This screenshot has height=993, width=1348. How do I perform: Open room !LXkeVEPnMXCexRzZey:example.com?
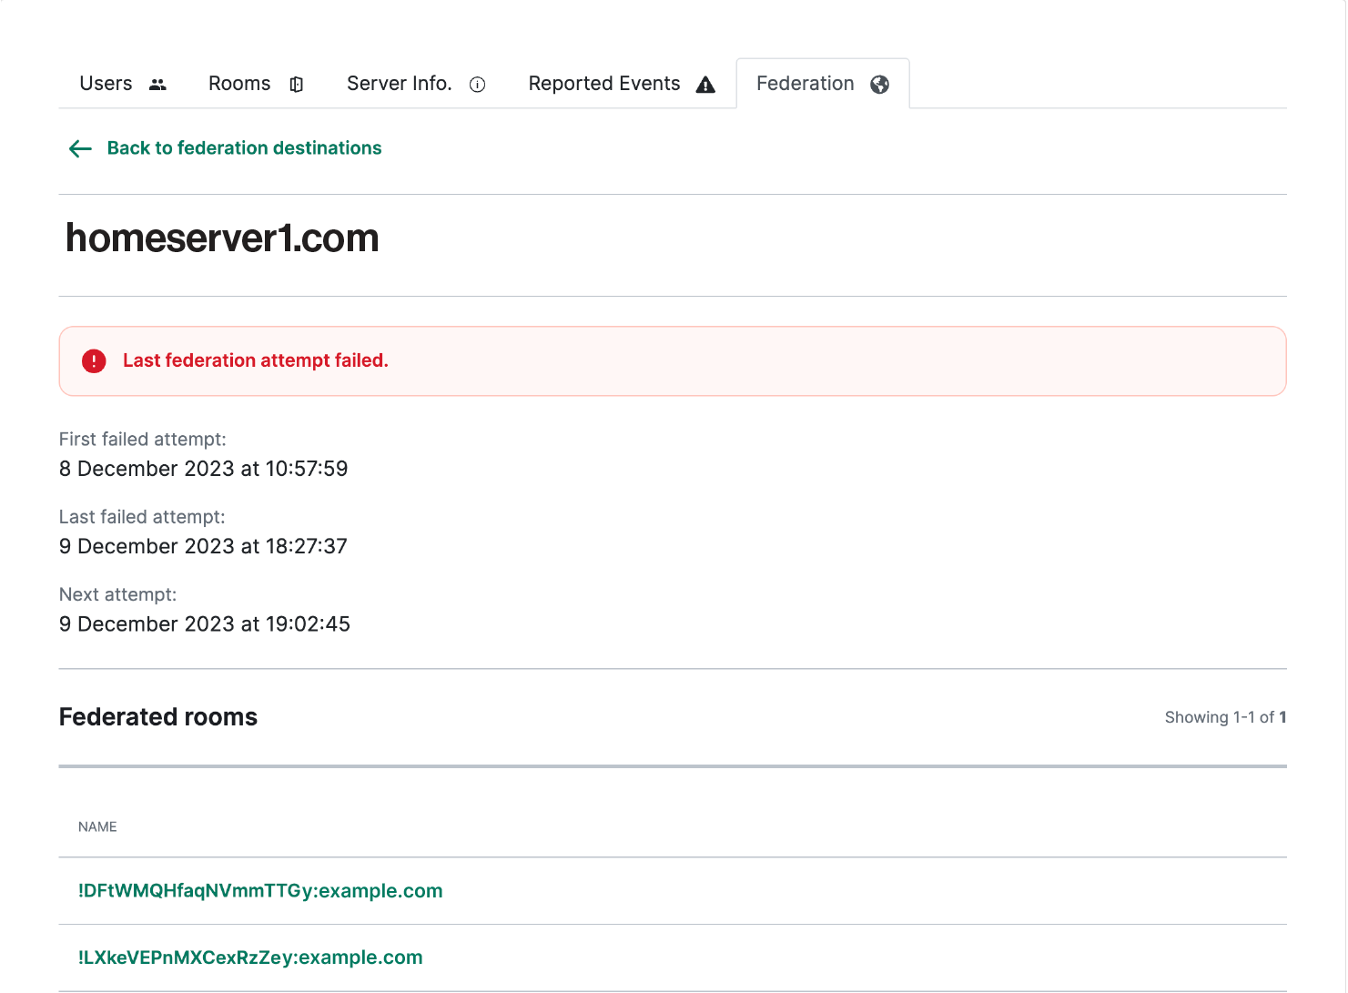(x=250, y=958)
